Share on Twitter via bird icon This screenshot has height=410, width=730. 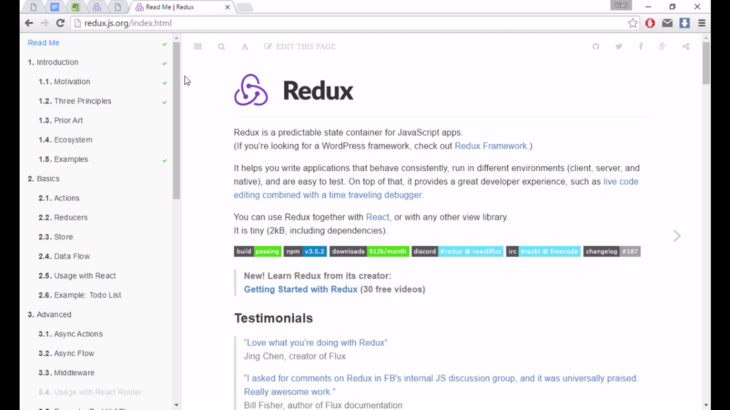(x=619, y=46)
